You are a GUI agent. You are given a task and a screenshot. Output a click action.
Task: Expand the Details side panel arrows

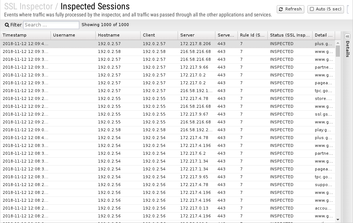[x=347, y=37]
